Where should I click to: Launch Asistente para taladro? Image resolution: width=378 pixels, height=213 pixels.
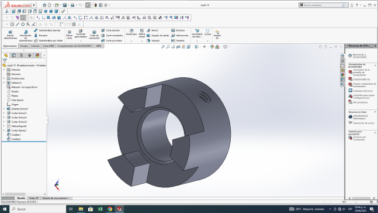81,34
